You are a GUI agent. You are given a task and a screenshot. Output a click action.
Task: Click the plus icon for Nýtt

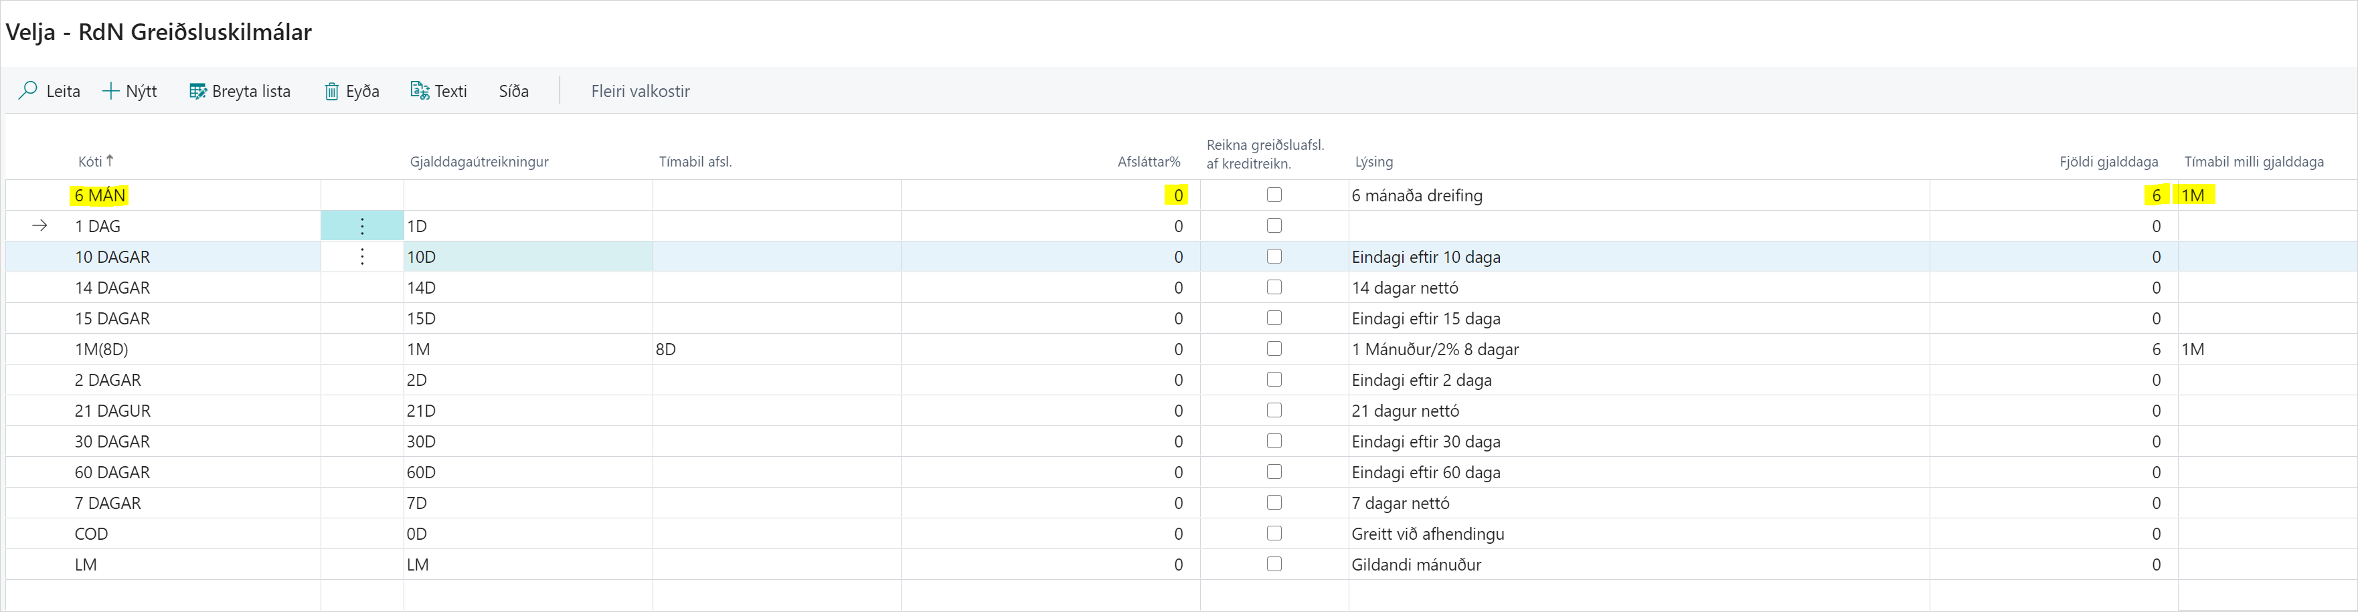110,90
